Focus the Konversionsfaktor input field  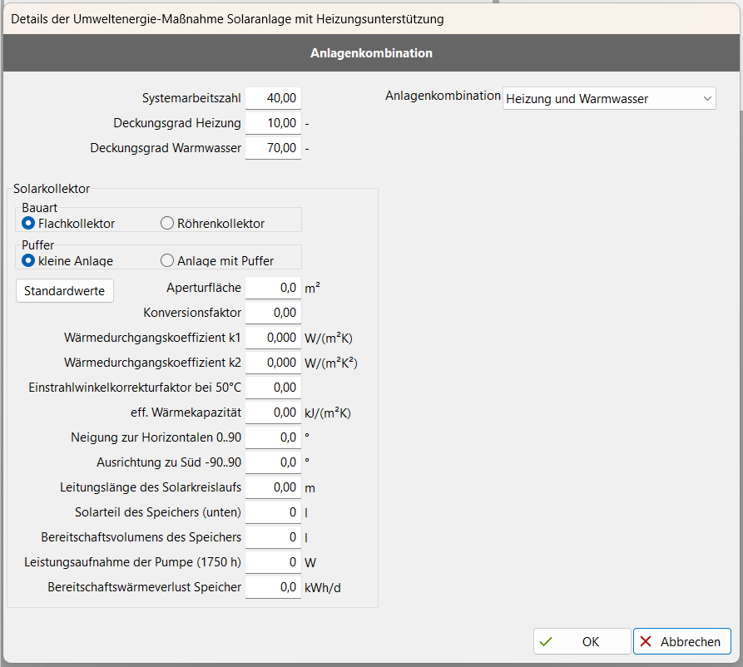point(273,313)
